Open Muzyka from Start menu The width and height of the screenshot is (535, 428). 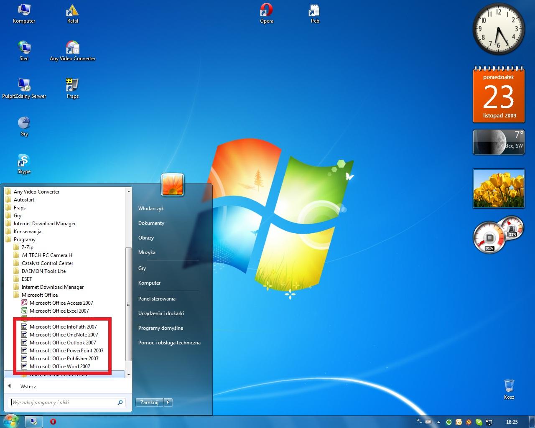click(x=147, y=252)
